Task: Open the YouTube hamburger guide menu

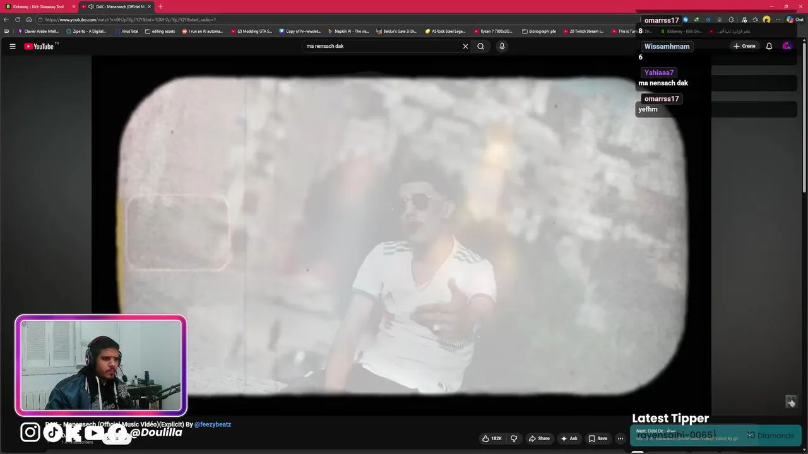Action: tap(12, 46)
